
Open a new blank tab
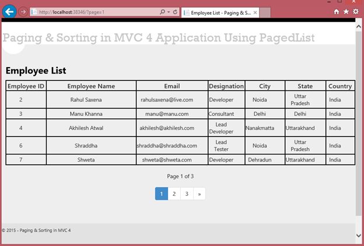265,12
